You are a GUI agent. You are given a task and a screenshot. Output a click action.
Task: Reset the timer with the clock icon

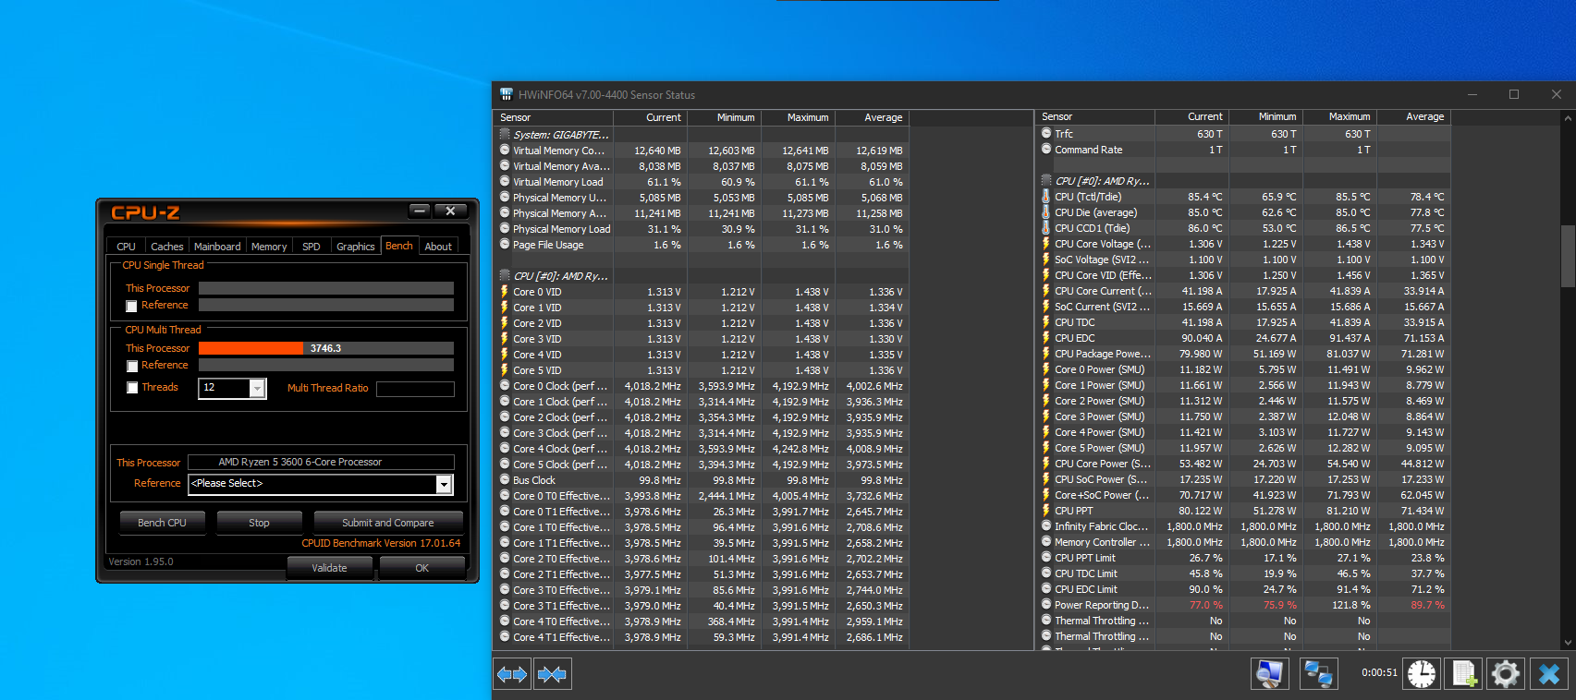(x=1422, y=674)
